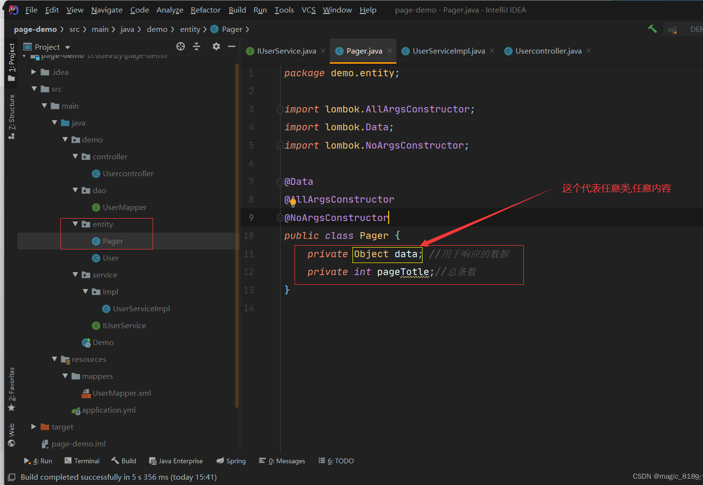The height and width of the screenshot is (485, 703).
Task: Click the Demo run class icon
Action: 86,343
